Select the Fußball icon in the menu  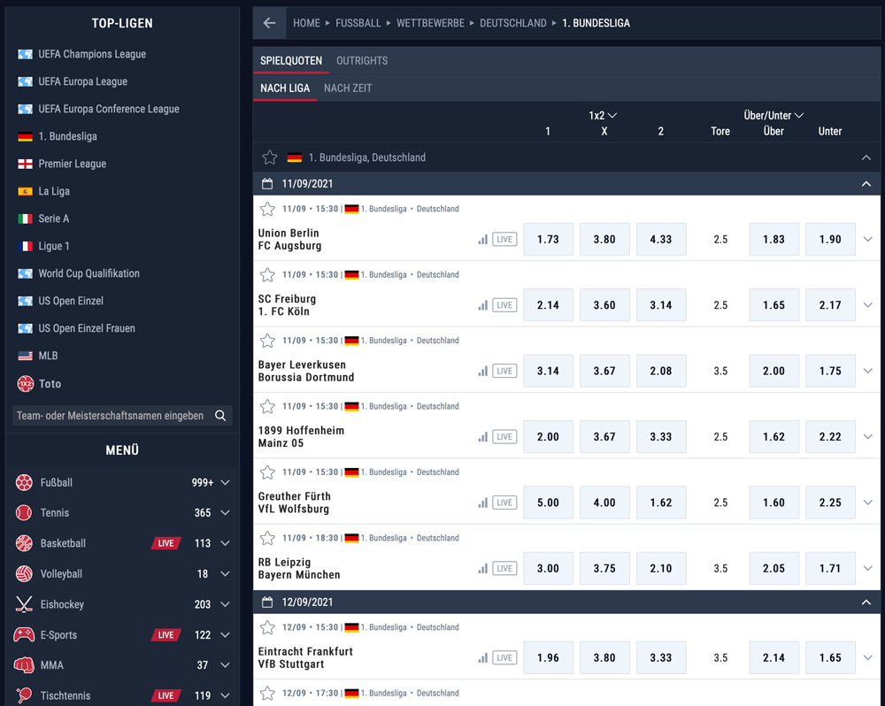click(x=22, y=482)
